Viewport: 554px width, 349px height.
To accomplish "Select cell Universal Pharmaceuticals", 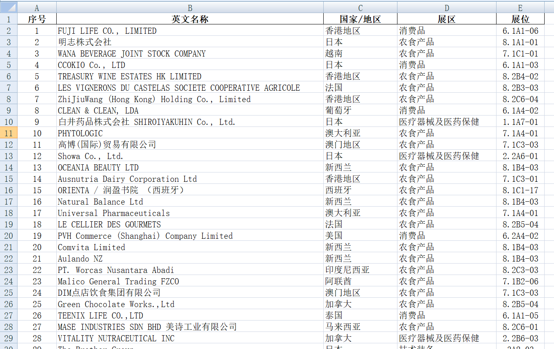I will pyautogui.click(x=190, y=213).
